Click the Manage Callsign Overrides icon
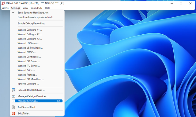 (13, 96)
